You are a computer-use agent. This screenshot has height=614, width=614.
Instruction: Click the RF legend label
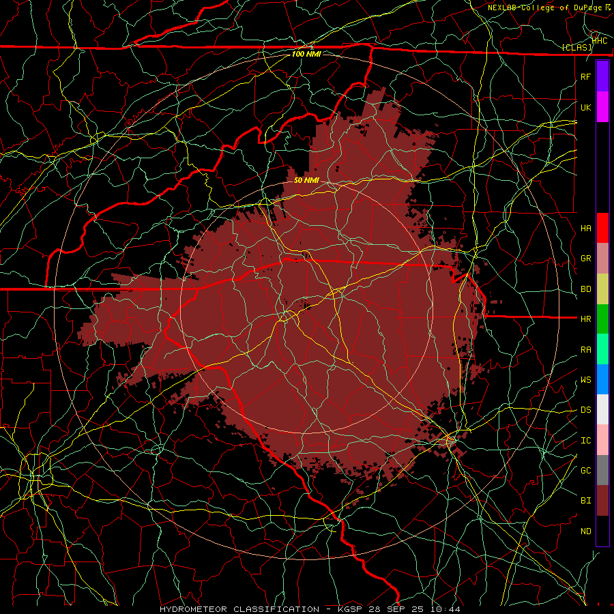tap(585, 76)
